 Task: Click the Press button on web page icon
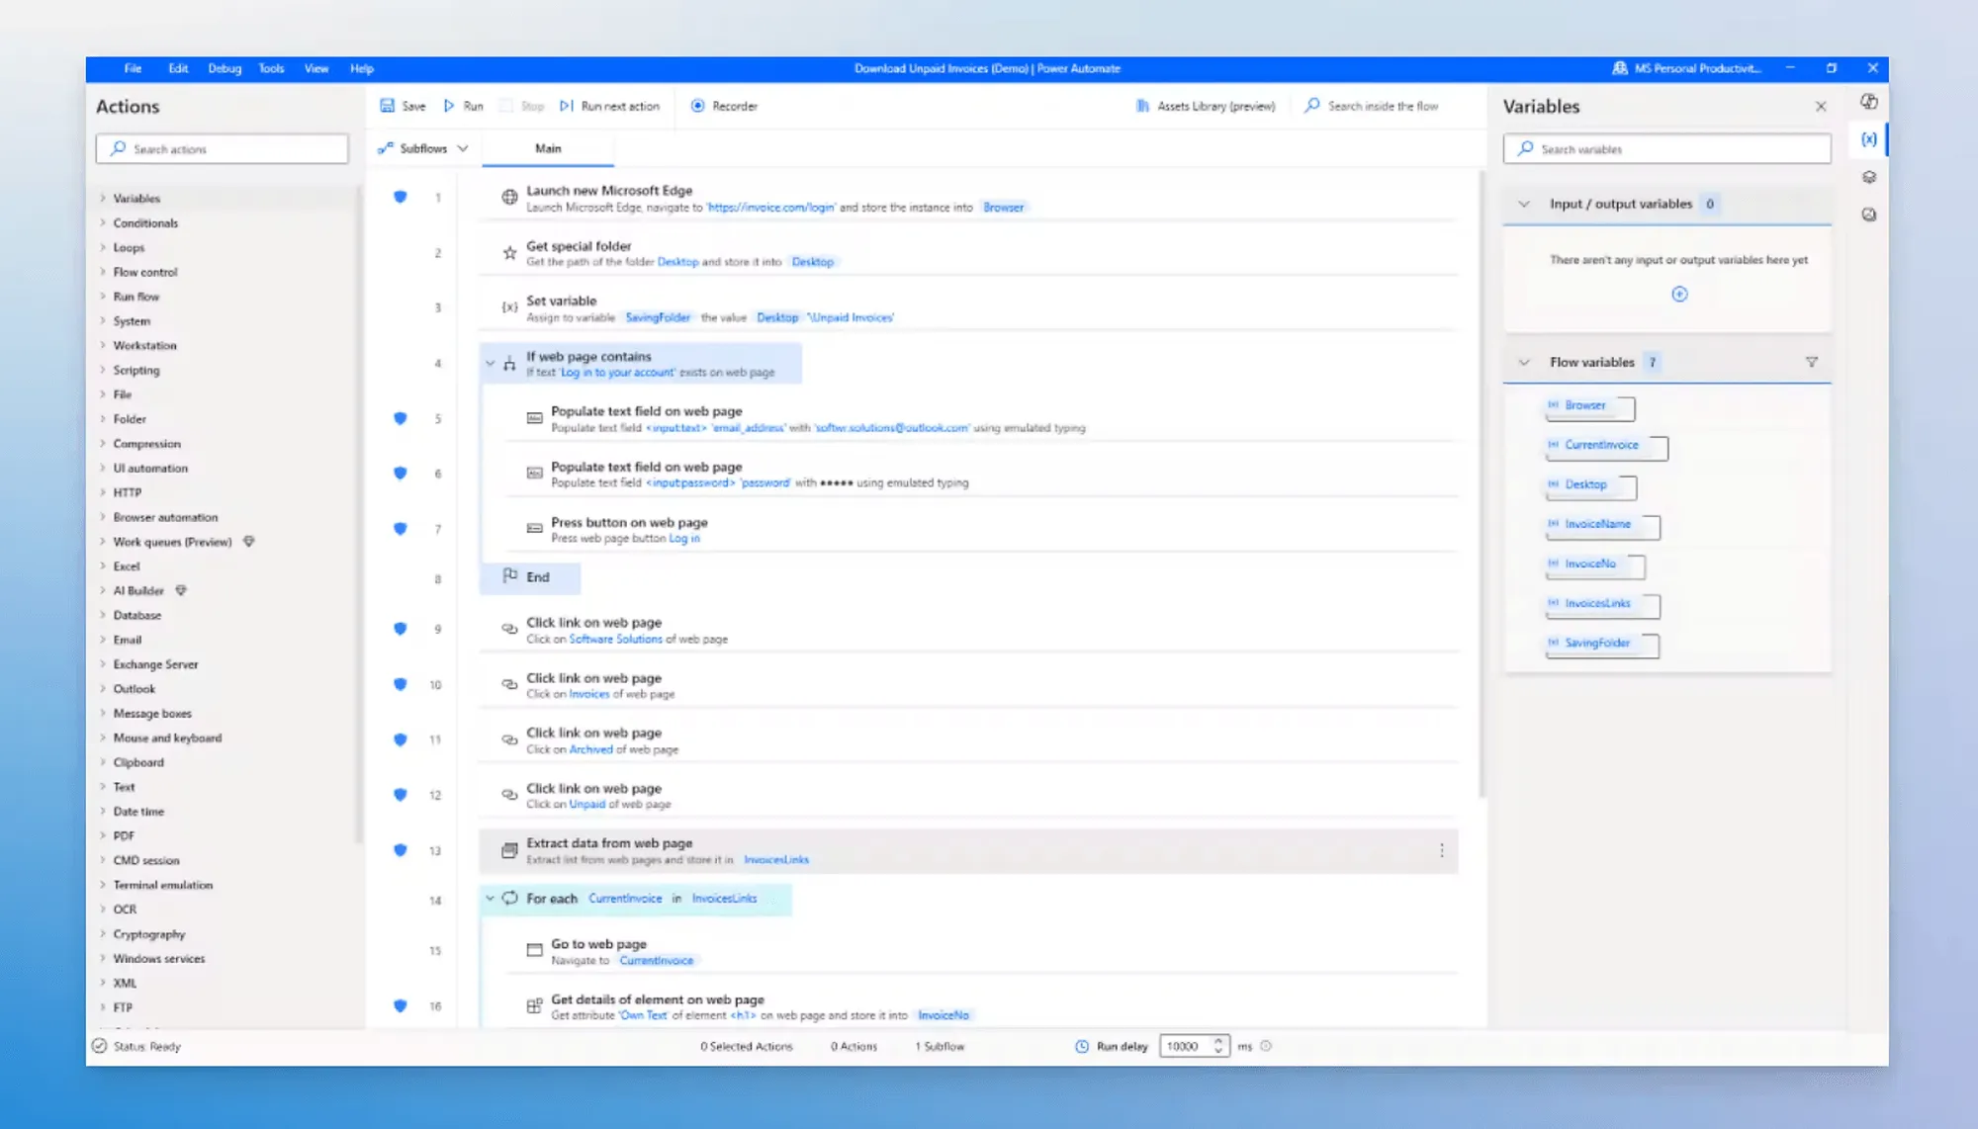point(534,529)
